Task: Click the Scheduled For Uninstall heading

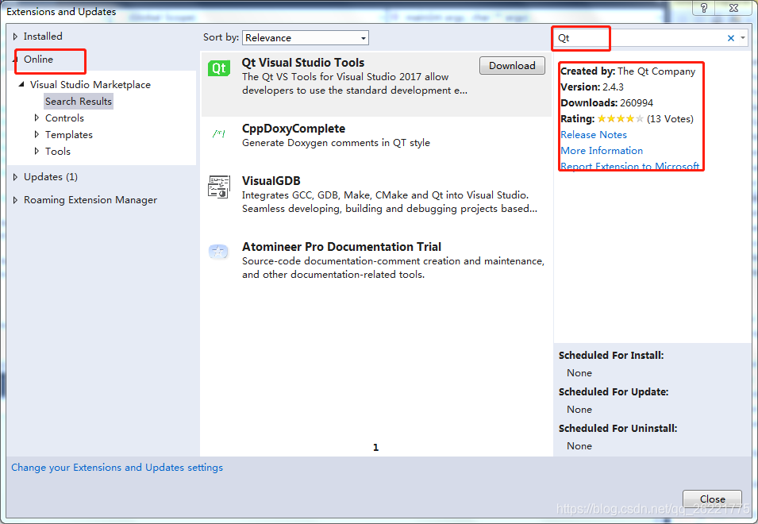Action: click(618, 428)
